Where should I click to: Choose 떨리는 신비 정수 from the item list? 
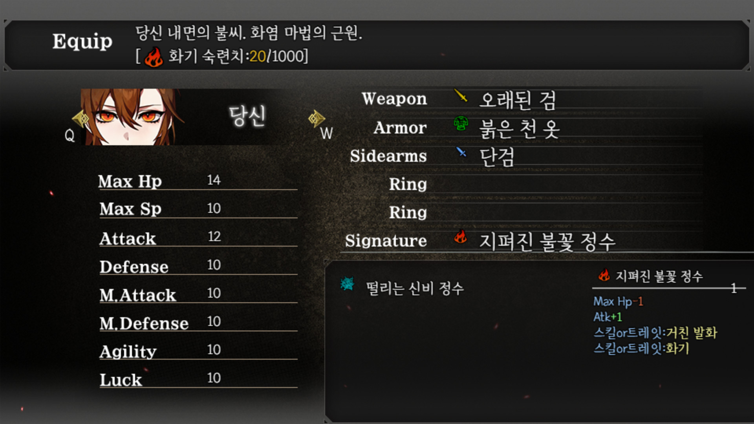click(415, 289)
